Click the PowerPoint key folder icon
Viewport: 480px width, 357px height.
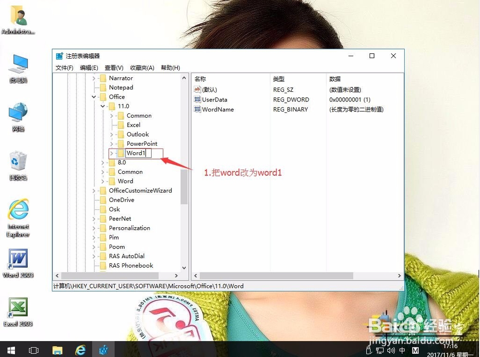pos(121,143)
